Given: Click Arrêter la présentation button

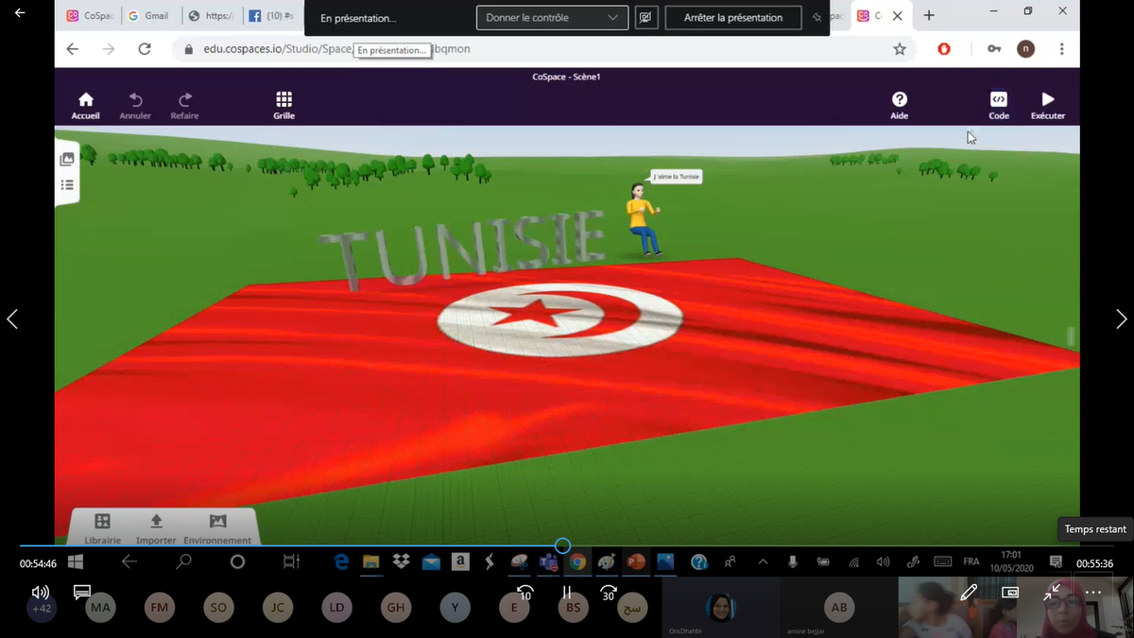Looking at the screenshot, I should [x=733, y=18].
